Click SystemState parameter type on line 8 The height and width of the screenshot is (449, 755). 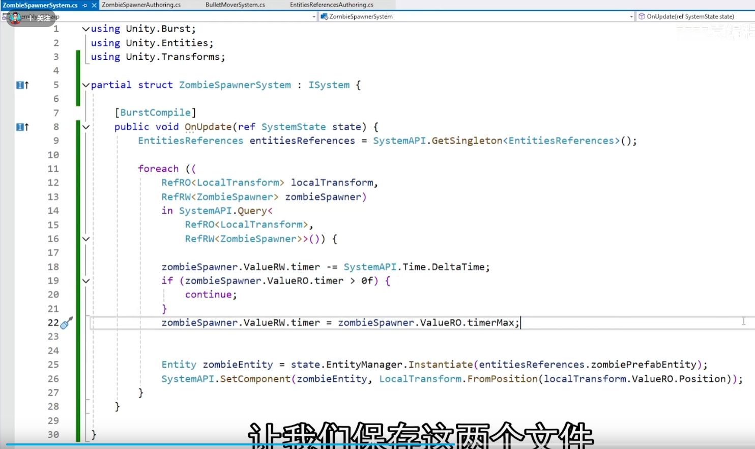294,127
